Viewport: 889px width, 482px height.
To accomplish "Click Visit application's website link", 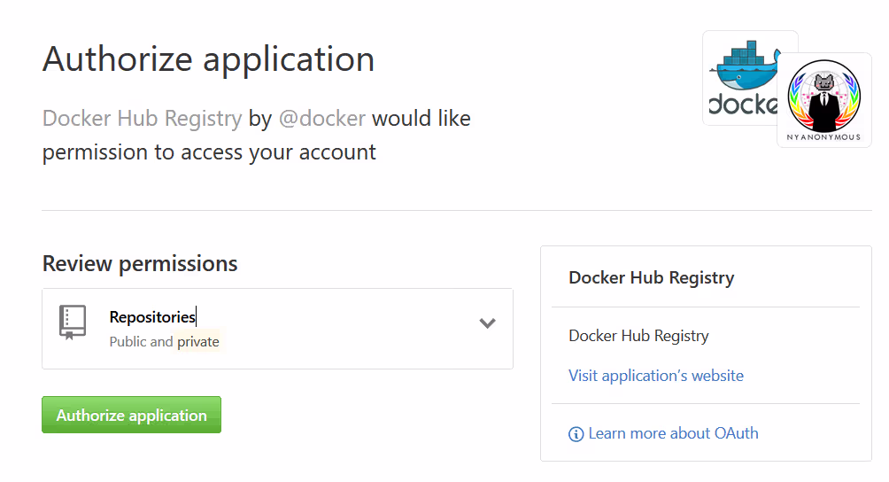I will click(656, 376).
